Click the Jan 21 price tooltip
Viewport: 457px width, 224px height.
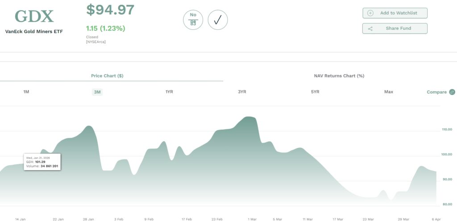(42, 162)
